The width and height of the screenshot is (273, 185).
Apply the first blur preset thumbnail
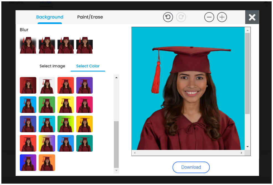(28, 45)
